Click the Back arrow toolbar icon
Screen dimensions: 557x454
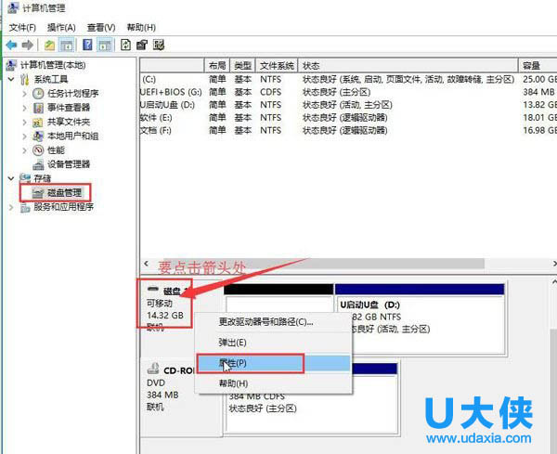[10, 44]
